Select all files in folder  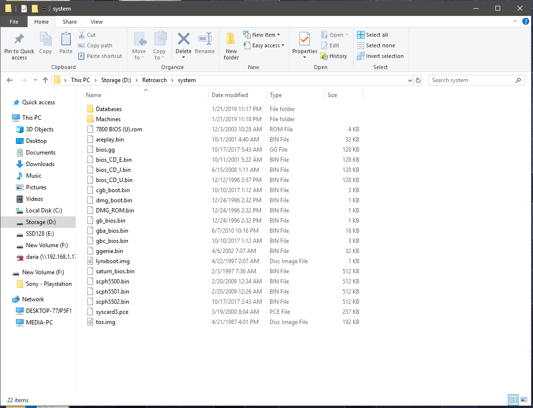pyautogui.click(x=372, y=35)
